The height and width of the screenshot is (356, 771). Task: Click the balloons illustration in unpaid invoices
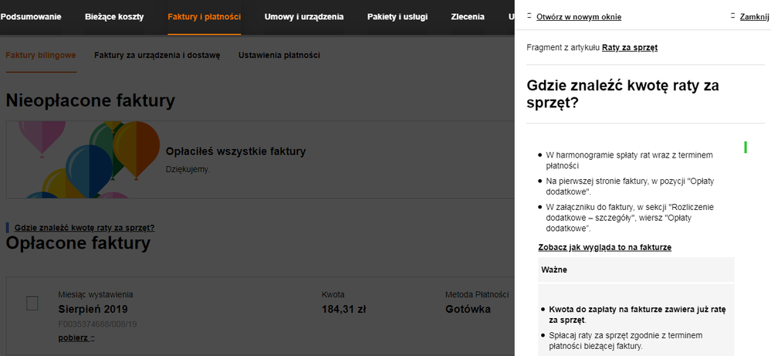(x=85, y=158)
